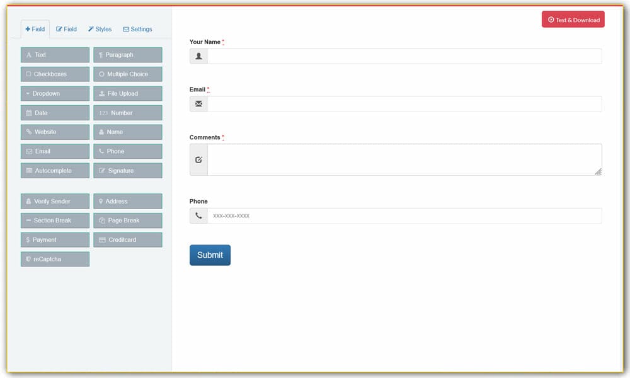Add an Address field
630x378 pixels.
coord(128,201)
